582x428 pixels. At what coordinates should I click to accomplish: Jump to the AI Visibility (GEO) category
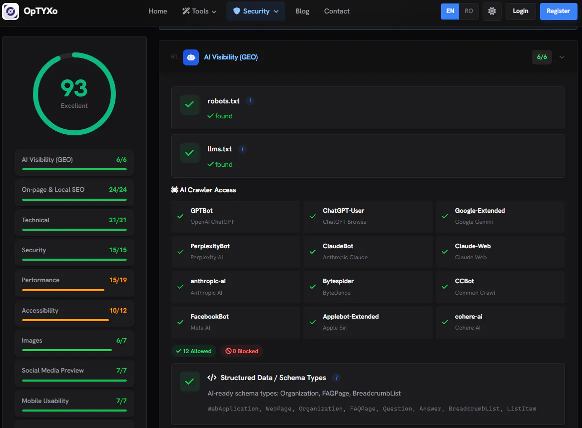(74, 163)
